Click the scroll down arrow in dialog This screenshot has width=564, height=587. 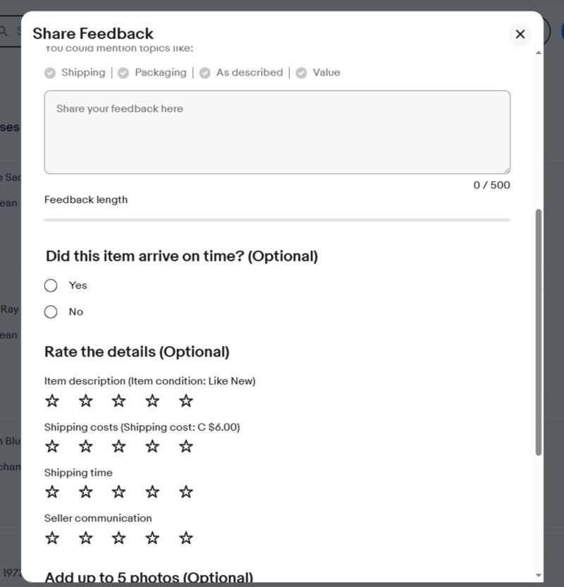point(539,575)
